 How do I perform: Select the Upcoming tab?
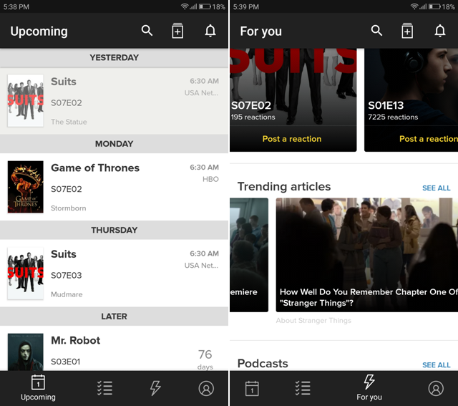[38, 388]
